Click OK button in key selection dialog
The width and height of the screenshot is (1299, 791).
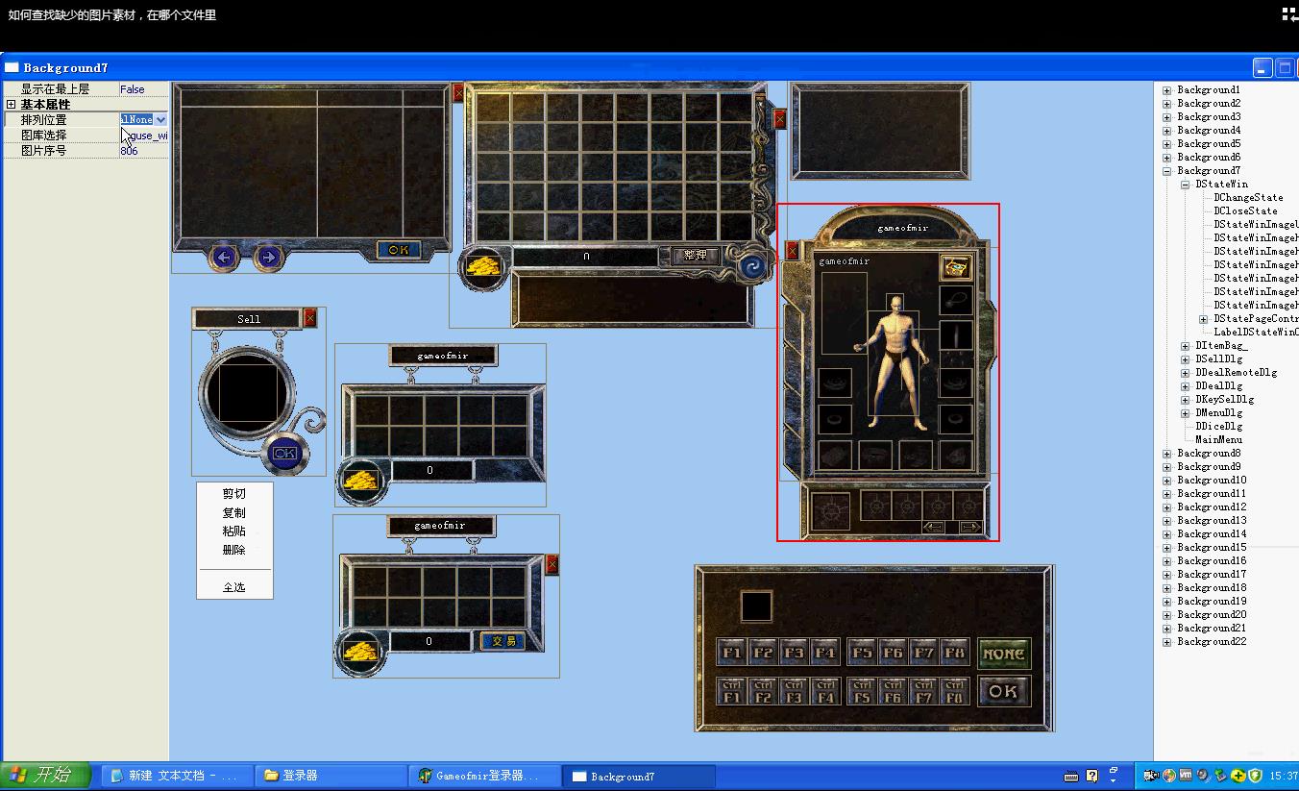(1003, 691)
